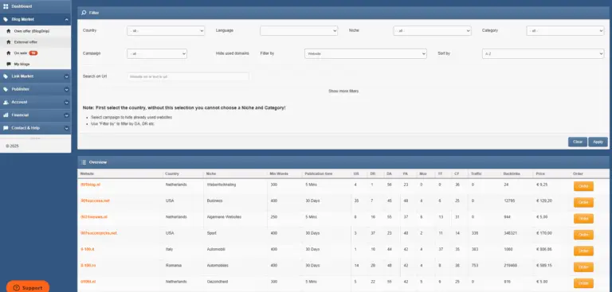Screen dimensions: 612x292
Task: Click Order in the Sport niche row
Action: [x=583, y=235]
